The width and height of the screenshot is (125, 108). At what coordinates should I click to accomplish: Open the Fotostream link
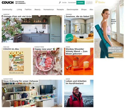(72, 2)
